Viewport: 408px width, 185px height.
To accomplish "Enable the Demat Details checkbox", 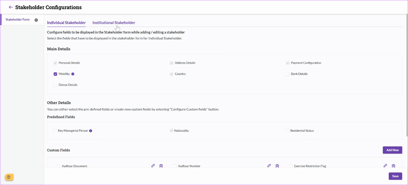I will 55,85.
